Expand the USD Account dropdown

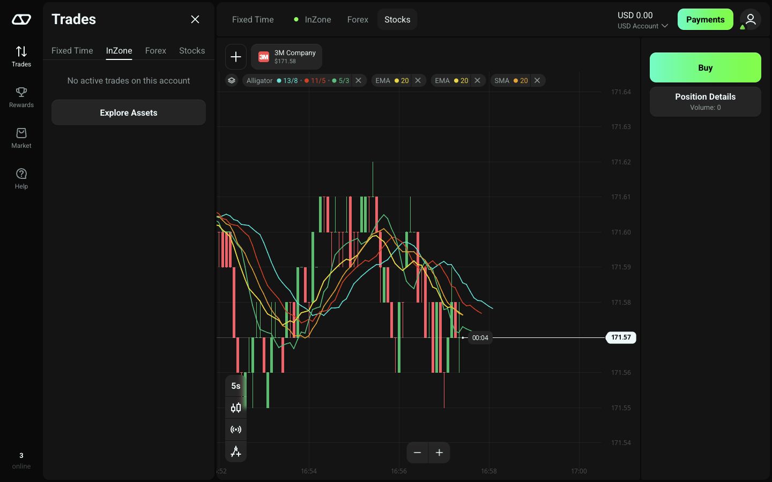643,26
